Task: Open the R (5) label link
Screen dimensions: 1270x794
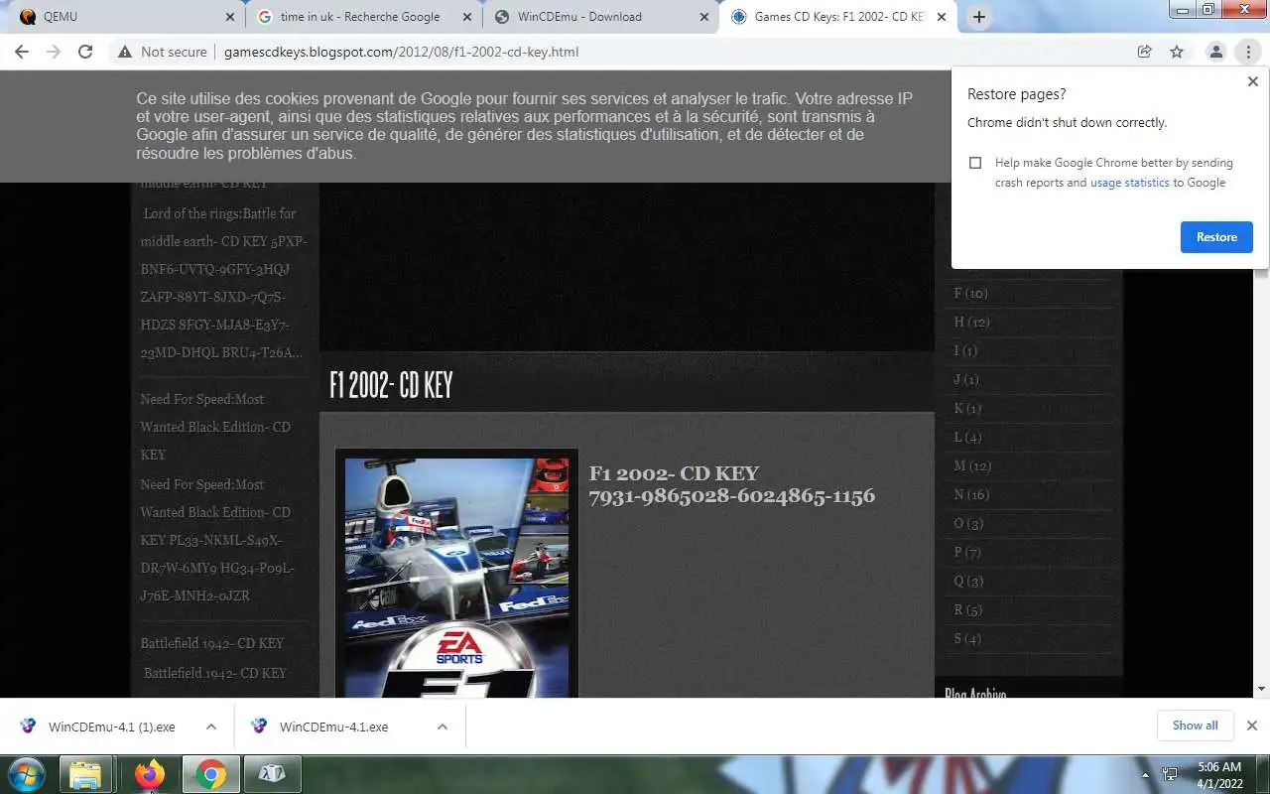Action: click(x=967, y=609)
